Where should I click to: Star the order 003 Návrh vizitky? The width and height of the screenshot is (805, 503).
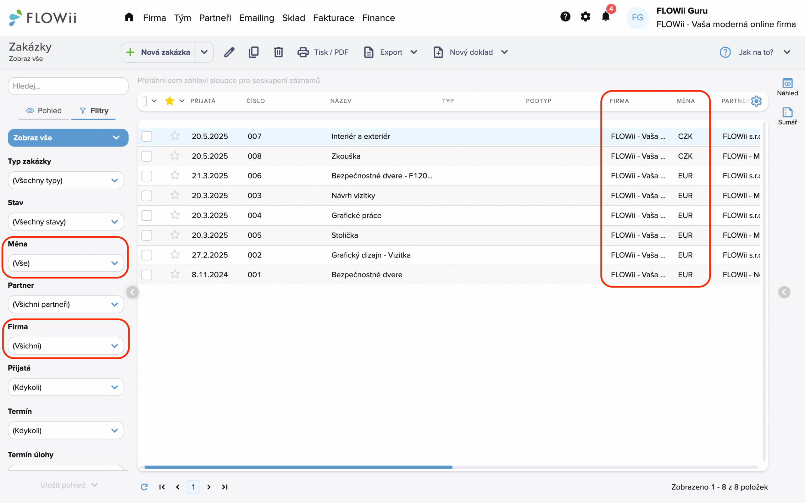pyautogui.click(x=175, y=195)
